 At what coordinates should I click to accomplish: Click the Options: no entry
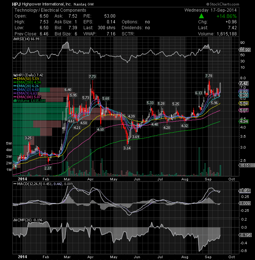click(x=136, y=22)
